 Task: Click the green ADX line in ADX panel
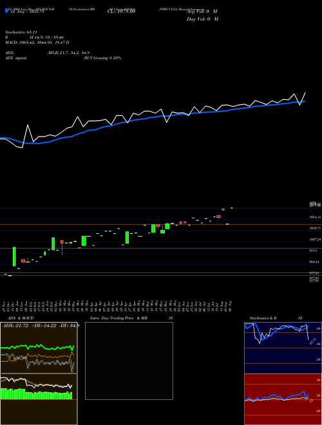(x=37, y=347)
